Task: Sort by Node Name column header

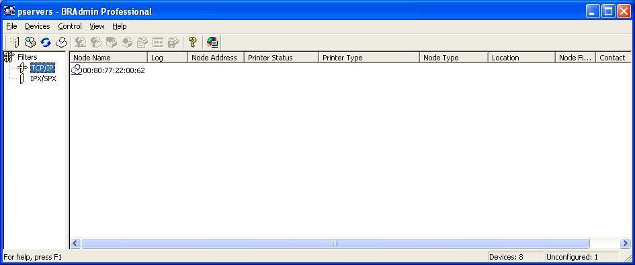Action: click(109, 58)
